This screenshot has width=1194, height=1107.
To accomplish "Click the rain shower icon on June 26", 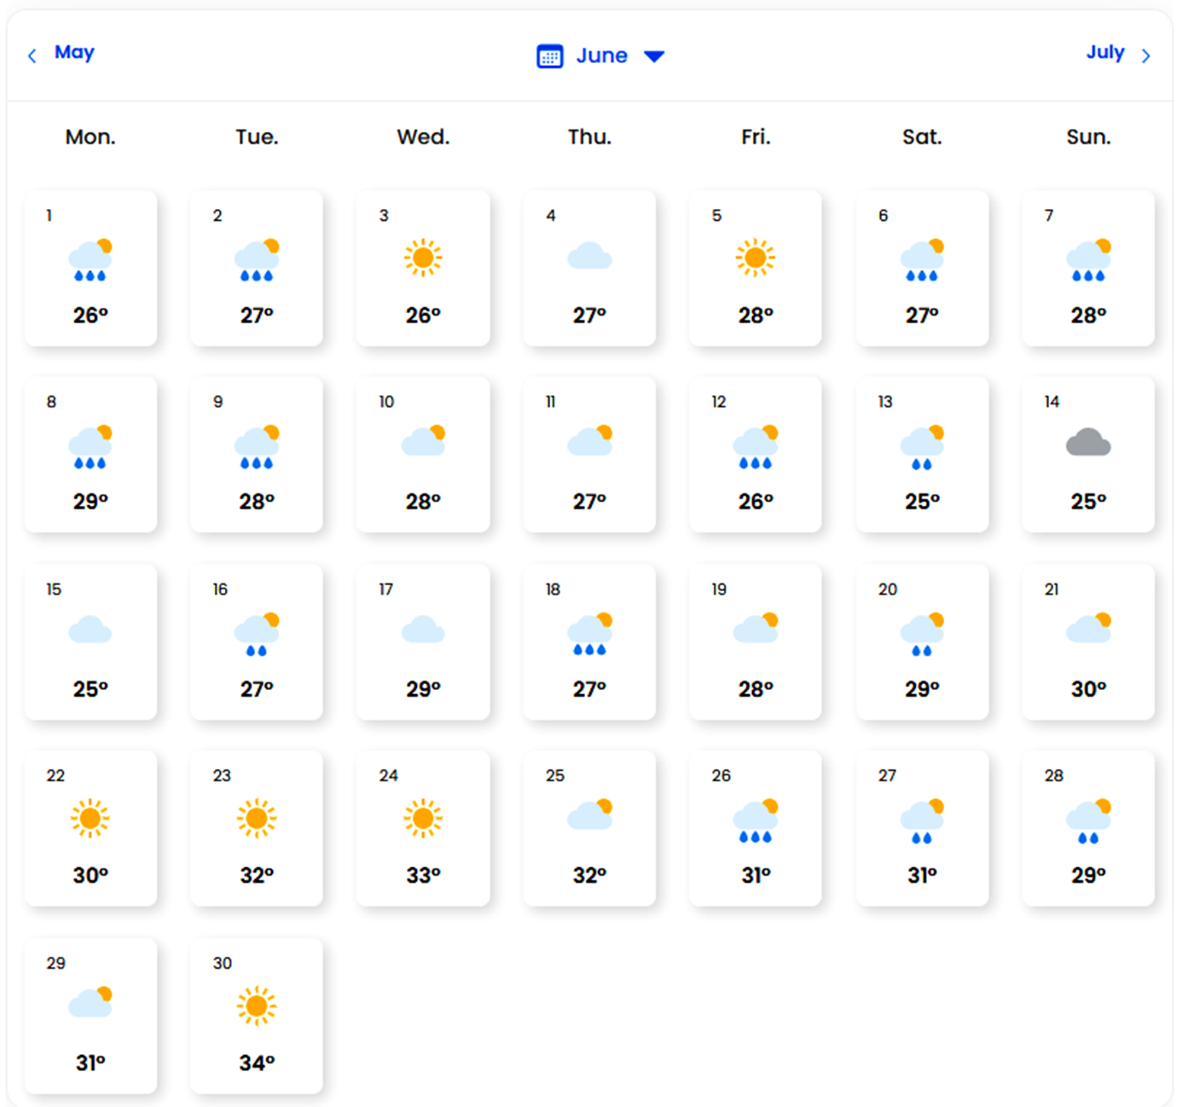I will pyautogui.click(x=756, y=820).
